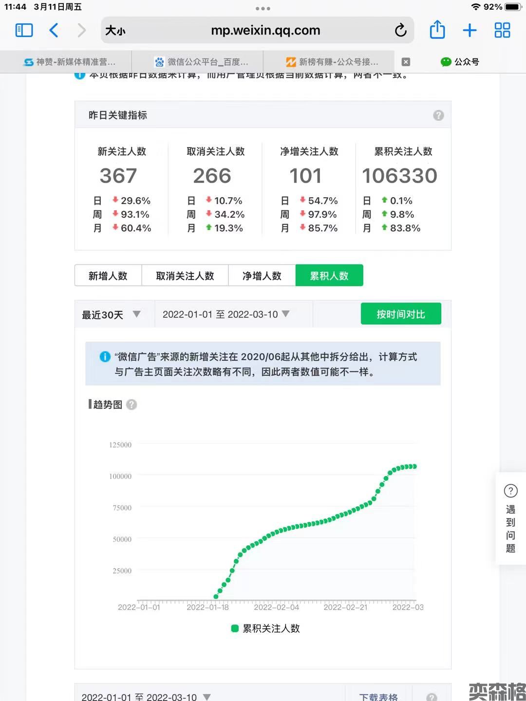
Task: Tap the address bar URL field
Action: 265,30
